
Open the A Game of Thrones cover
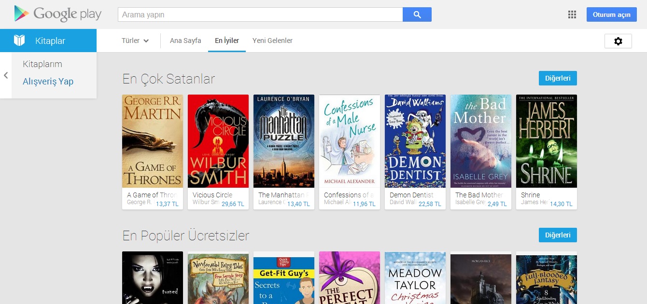click(153, 141)
